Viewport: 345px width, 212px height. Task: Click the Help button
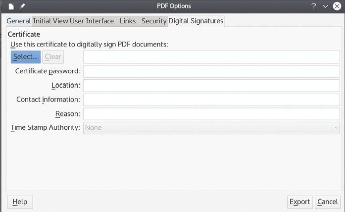coord(20,202)
